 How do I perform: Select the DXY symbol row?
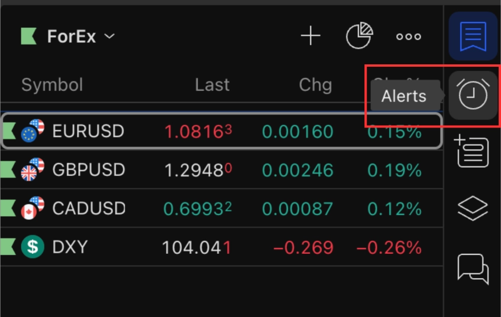pyautogui.click(x=70, y=247)
